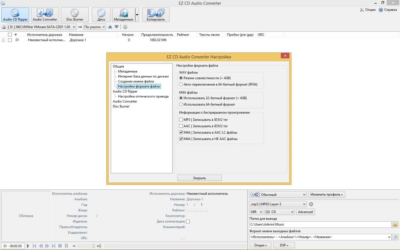Click the Метаданные toolbar icon
This screenshot has height=250, width=400.
[x=123, y=15]
